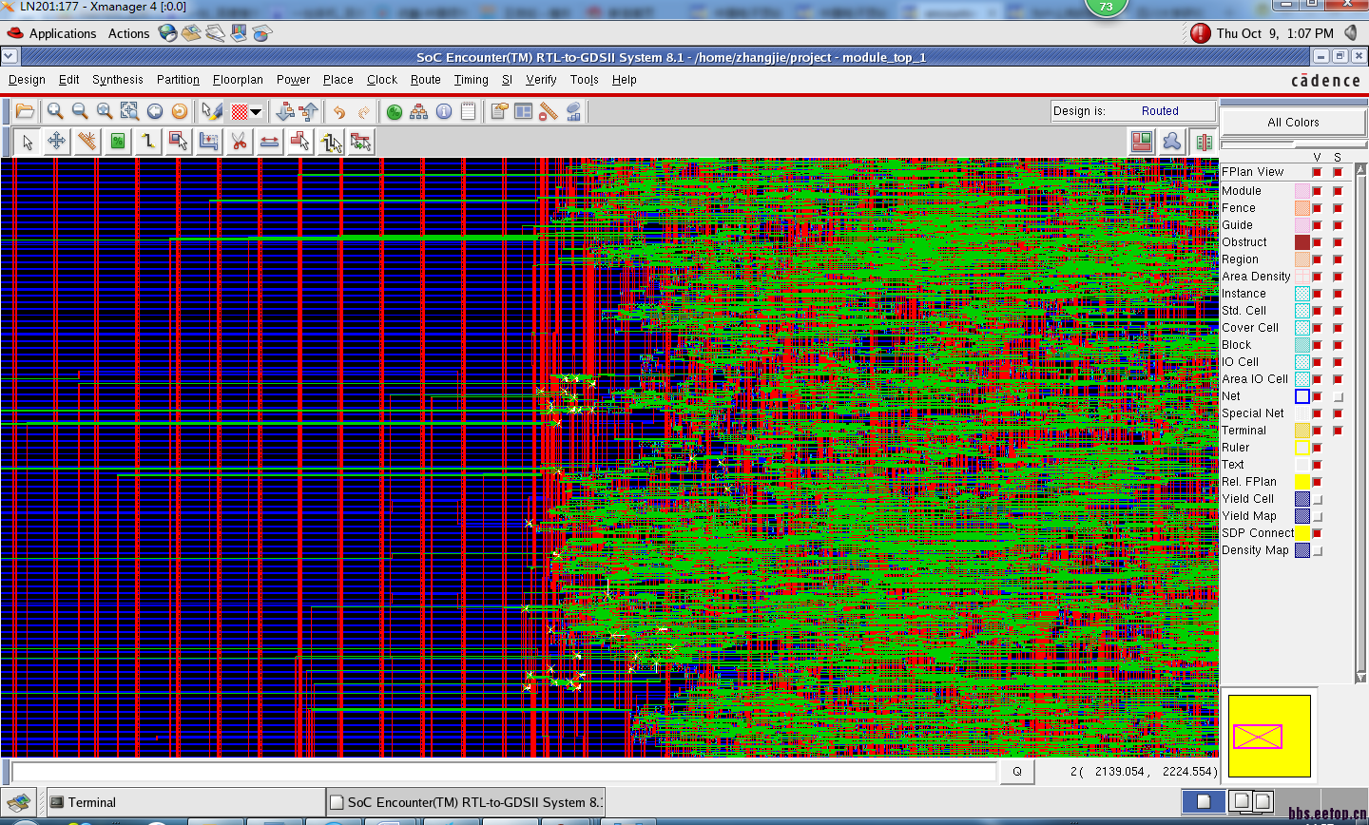This screenshot has height=825, width=1369.
Task: Choose the stretch wire double-arrow tool
Action: [x=270, y=142]
